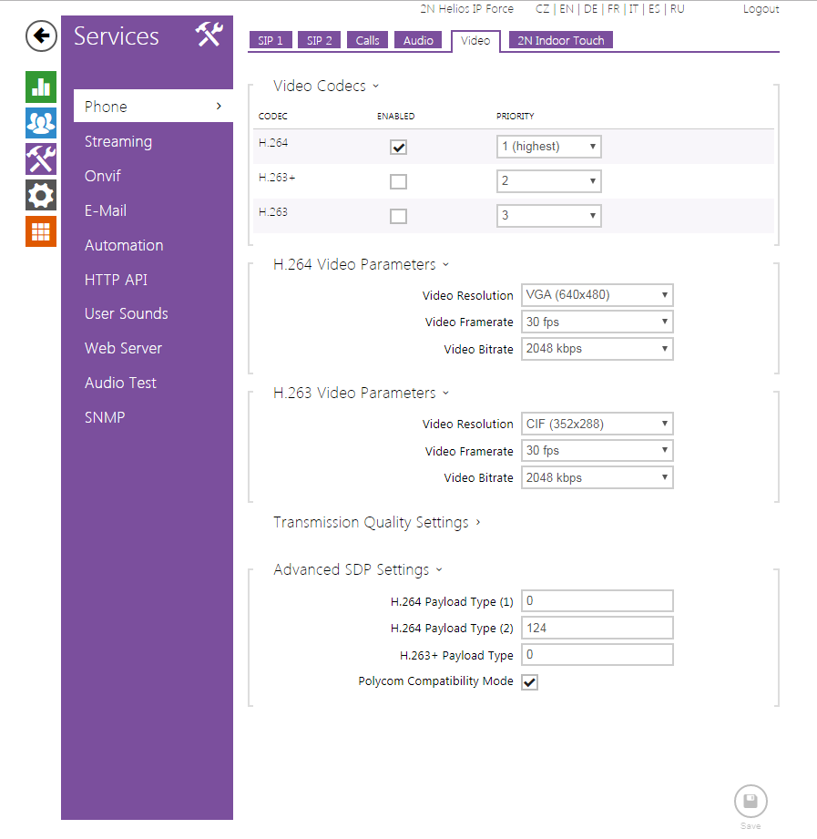Open H.264 Video Resolution dropdown
The height and width of the screenshot is (839, 817).
click(597, 295)
